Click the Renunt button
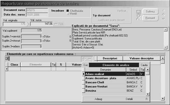The height and width of the screenshot is (105, 170). (150, 18)
